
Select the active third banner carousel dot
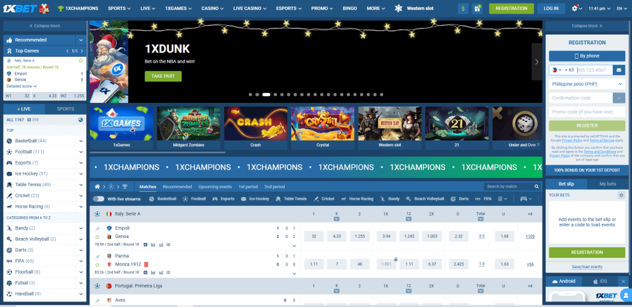[x=266, y=94]
